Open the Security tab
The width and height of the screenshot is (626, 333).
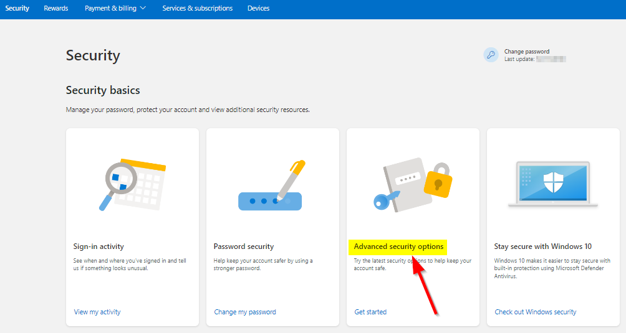coord(17,8)
